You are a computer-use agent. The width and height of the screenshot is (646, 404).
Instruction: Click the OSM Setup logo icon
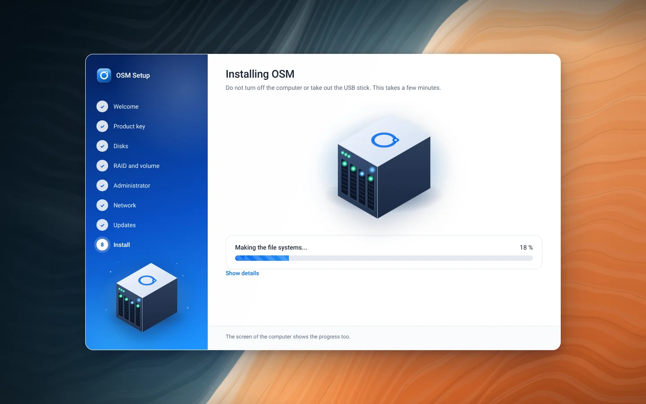(104, 75)
